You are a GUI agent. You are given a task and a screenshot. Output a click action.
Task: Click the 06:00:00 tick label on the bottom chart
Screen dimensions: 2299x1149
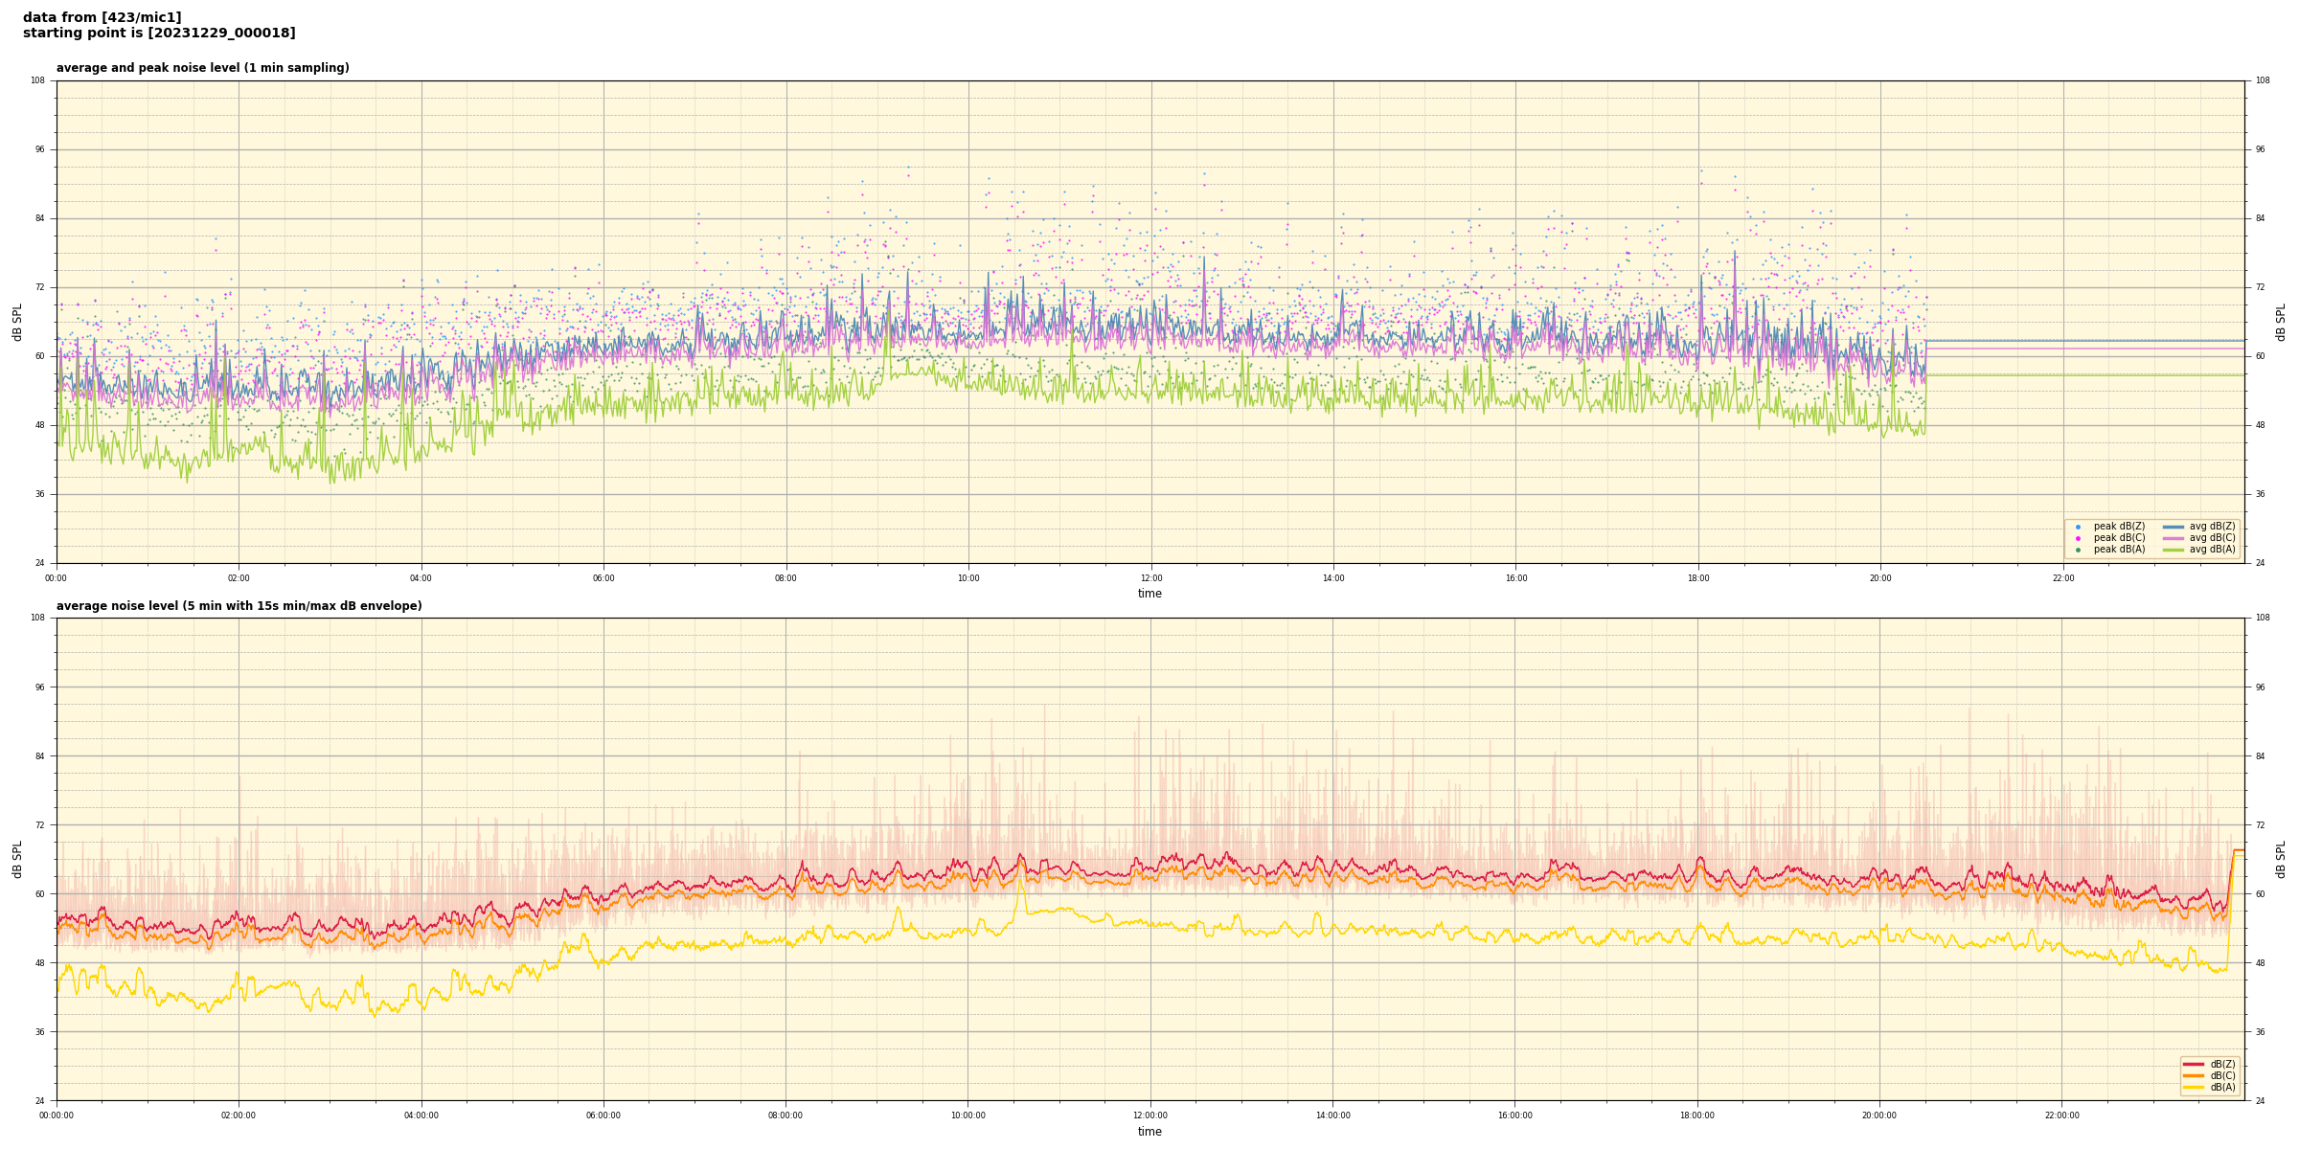(603, 1115)
